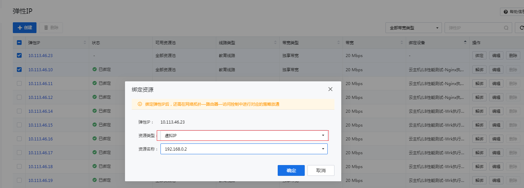Click 删除 in the 10.113.46.23 row
Viewport: 524px width, 188px height.
[513, 56]
